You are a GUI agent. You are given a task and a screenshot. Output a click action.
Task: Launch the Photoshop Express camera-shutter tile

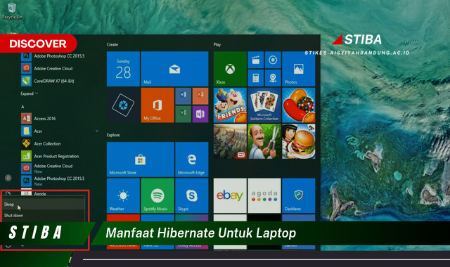coord(123,105)
